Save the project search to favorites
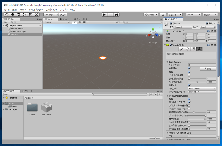Viewport: 222px width, 146px height. 159,94
